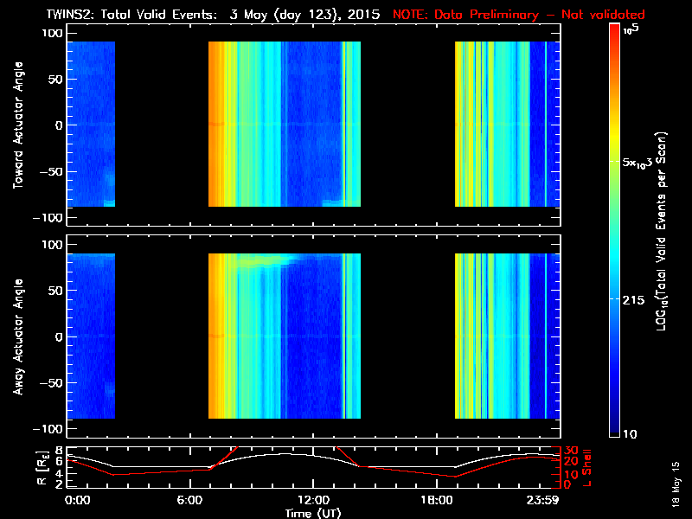Select the 5x10^3 color bar label
The height and width of the screenshot is (519, 692).
point(642,163)
